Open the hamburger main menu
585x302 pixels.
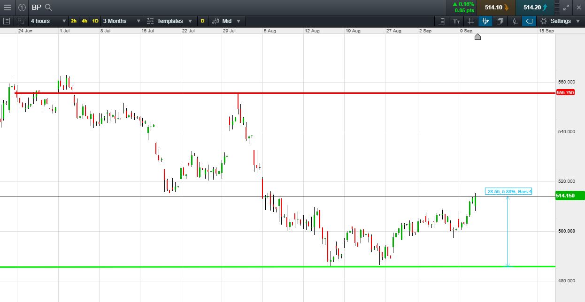click(7, 7)
